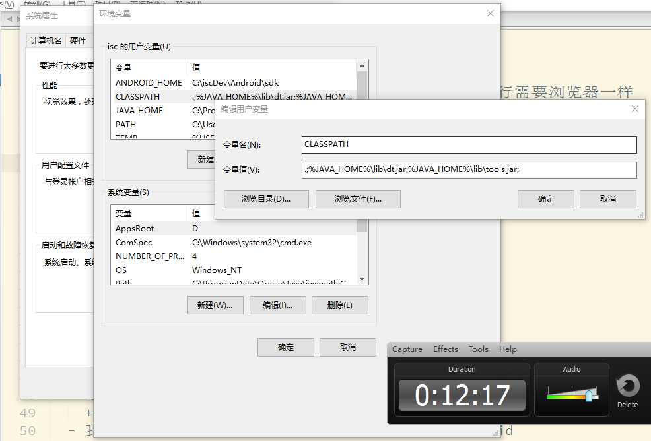Select CLASSPATH user variable row
651x441 pixels.
point(234,96)
